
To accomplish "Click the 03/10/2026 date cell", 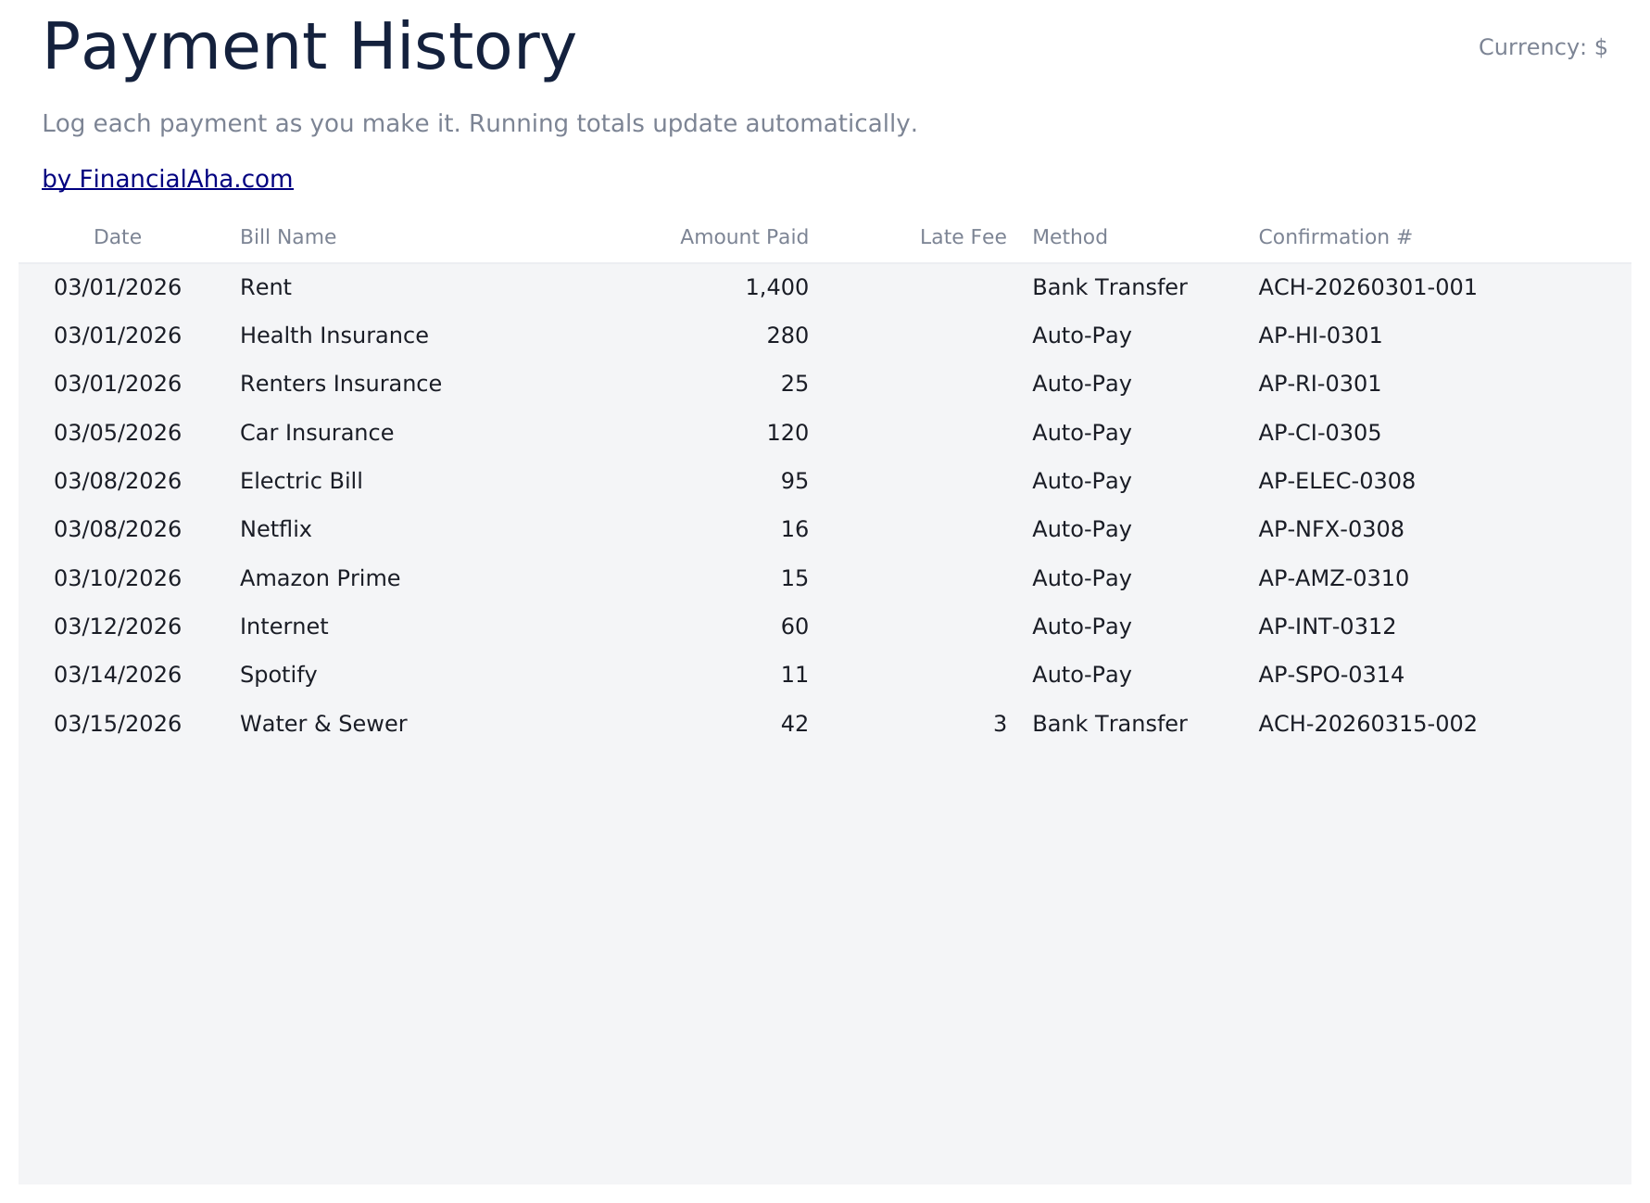I will (x=118, y=578).
